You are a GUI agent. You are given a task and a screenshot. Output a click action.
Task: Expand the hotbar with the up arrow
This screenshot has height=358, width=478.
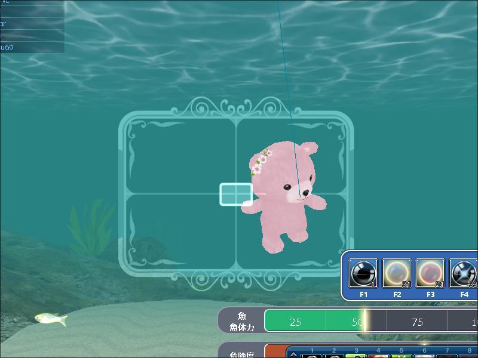pos(293,354)
